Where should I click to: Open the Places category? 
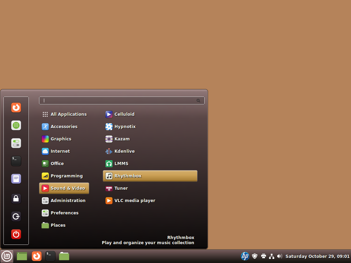coord(64,225)
